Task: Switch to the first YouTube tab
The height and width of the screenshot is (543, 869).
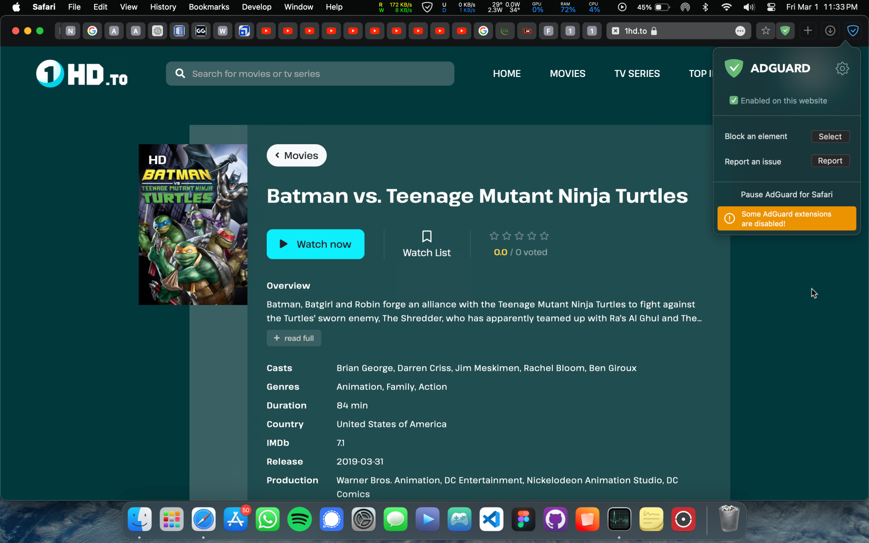Action: tap(266, 31)
